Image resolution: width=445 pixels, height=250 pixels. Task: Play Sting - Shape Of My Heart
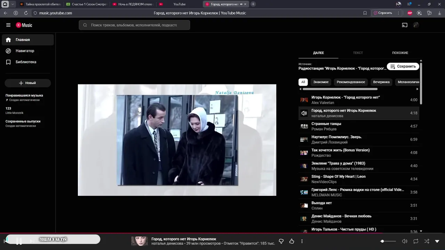[359, 179]
